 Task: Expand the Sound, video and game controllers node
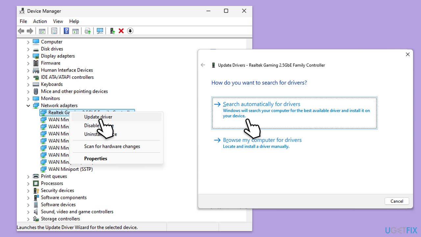[28, 212]
